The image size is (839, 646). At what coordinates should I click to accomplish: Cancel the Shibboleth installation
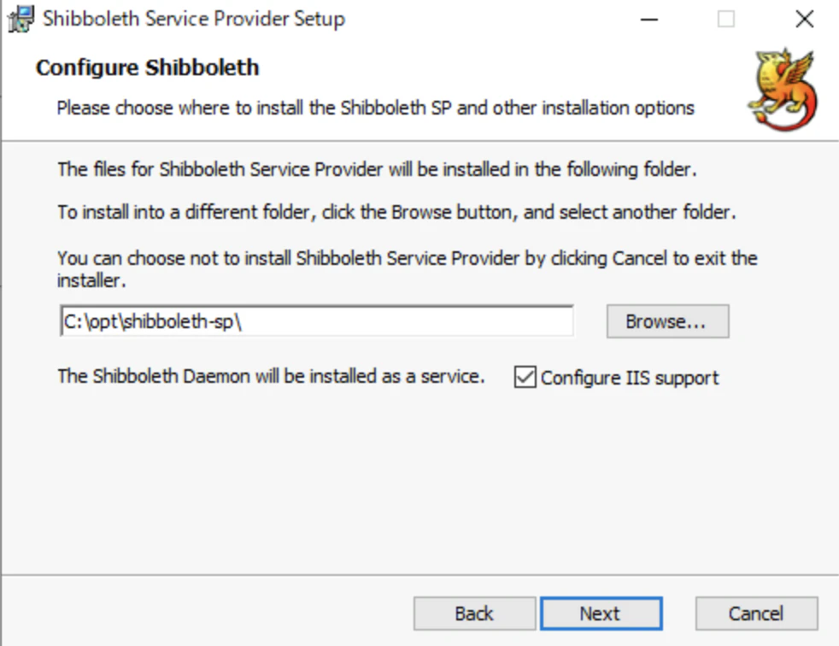(756, 614)
